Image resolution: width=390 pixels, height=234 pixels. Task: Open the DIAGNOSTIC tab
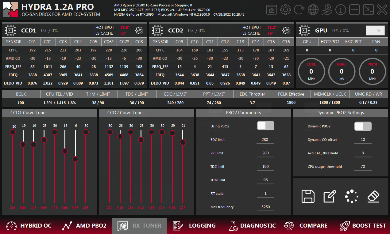(252, 226)
